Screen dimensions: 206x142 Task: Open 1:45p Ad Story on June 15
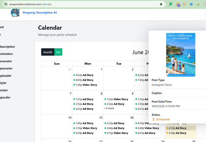coord(88,123)
